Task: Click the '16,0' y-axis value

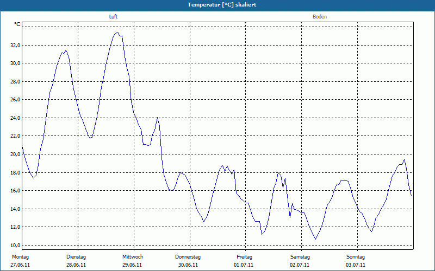Action: tap(15, 191)
